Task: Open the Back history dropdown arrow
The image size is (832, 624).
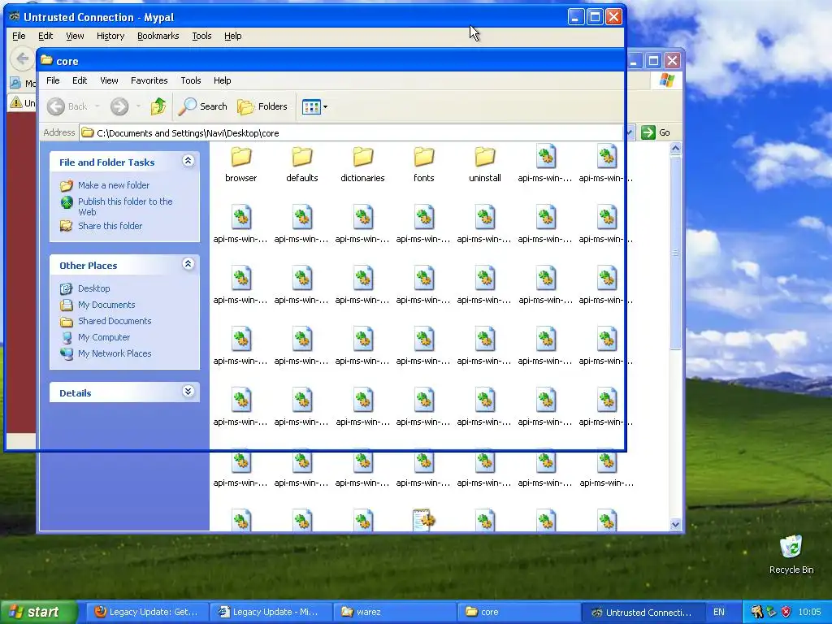Action: point(97,106)
